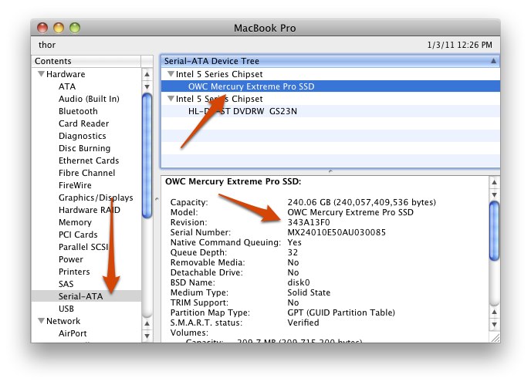
Task: Click the BSD Name value disk0
Action: pos(299,282)
